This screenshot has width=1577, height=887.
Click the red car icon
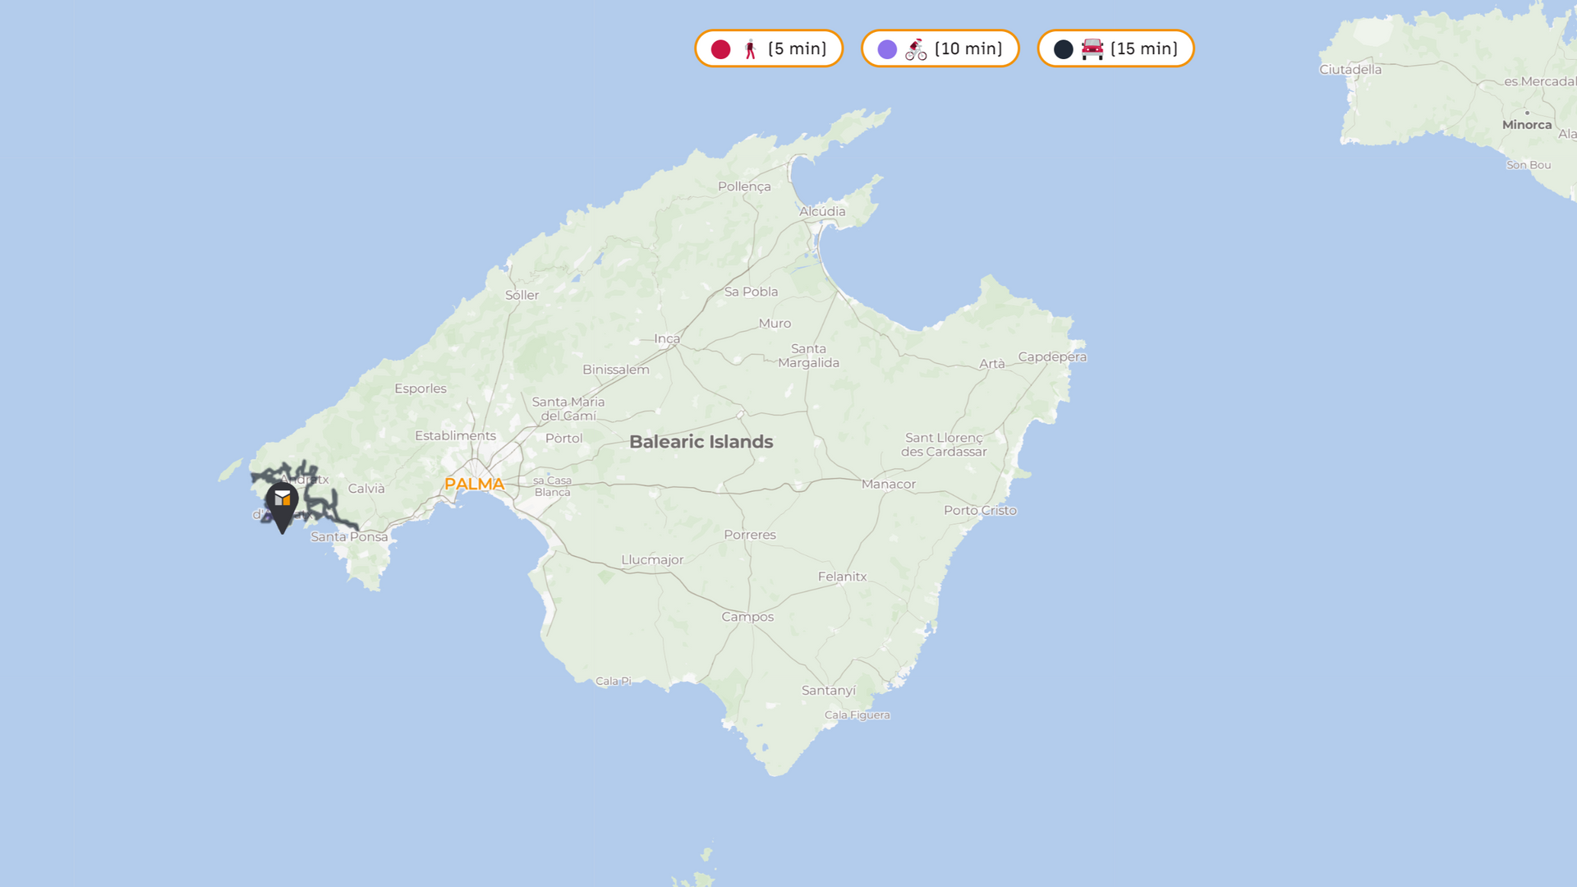click(x=1092, y=49)
